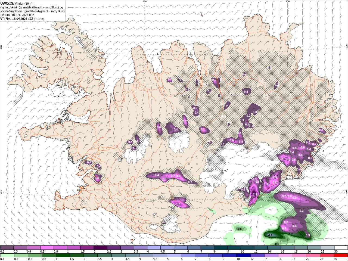
Task: Click the 0.8 value on offshore green patch
Action: click(x=240, y=229)
